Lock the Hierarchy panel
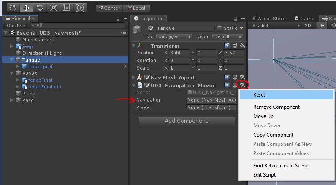 click(118, 19)
